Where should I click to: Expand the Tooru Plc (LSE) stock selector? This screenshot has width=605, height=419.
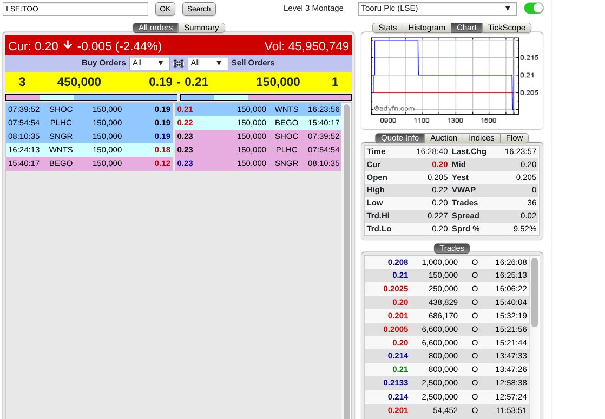tap(437, 9)
